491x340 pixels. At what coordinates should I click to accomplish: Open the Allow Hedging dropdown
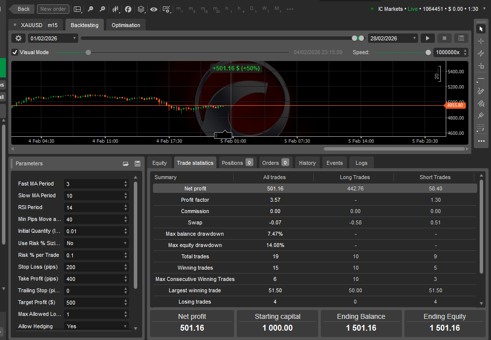click(x=96, y=326)
